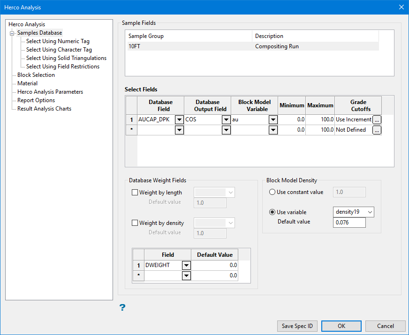The image size is (409, 335).
Task: Click the blue help question mark icon
Action: (122, 307)
